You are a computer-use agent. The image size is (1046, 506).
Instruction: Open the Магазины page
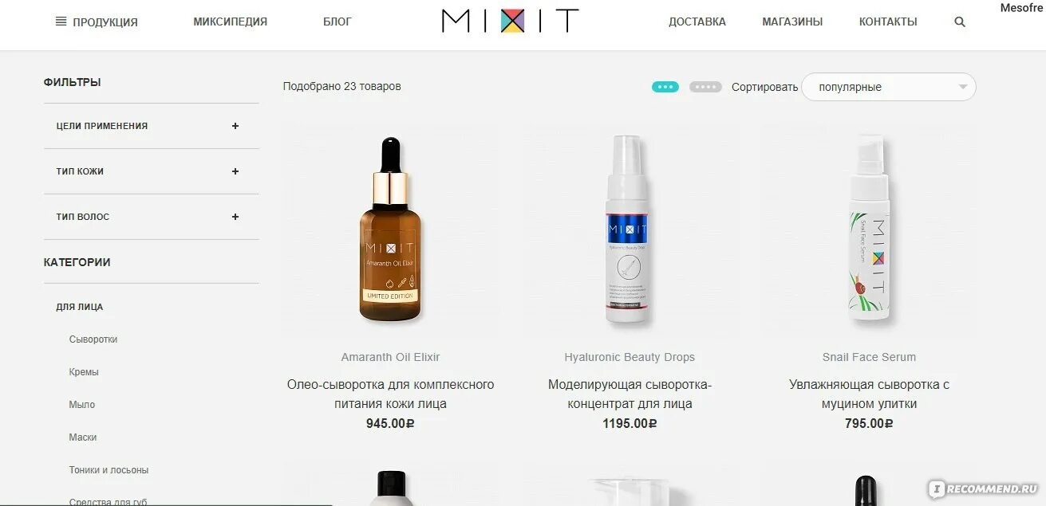click(x=792, y=22)
